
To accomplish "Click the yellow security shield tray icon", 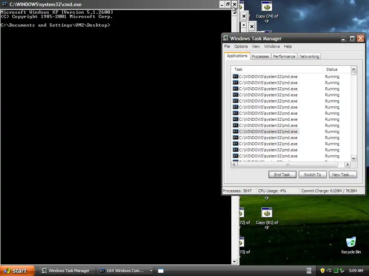I will [x=323, y=271].
